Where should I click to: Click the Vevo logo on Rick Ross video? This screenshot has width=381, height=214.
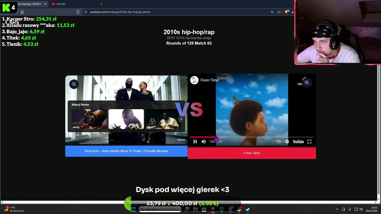click(x=181, y=140)
